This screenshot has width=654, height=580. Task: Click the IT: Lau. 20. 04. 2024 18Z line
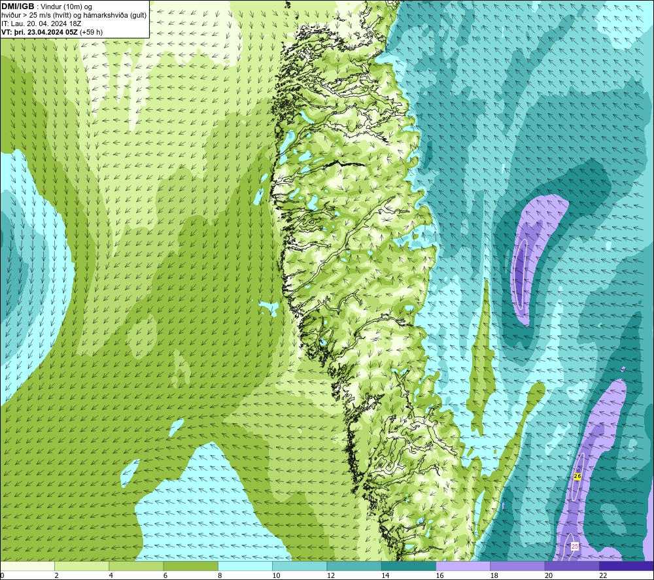(x=41, y=24)
